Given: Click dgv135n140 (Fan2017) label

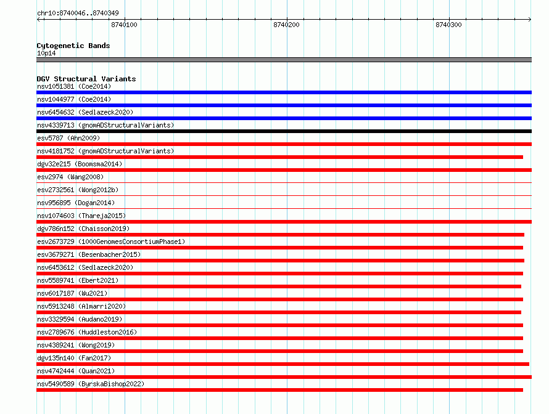Looking at the screenshot, I should [74, 358].
